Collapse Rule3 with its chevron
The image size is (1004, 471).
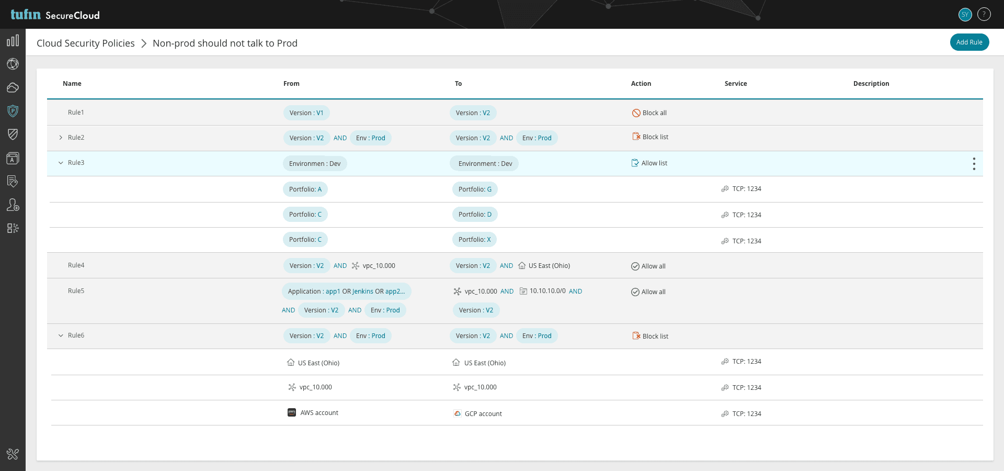coord(61,163)
